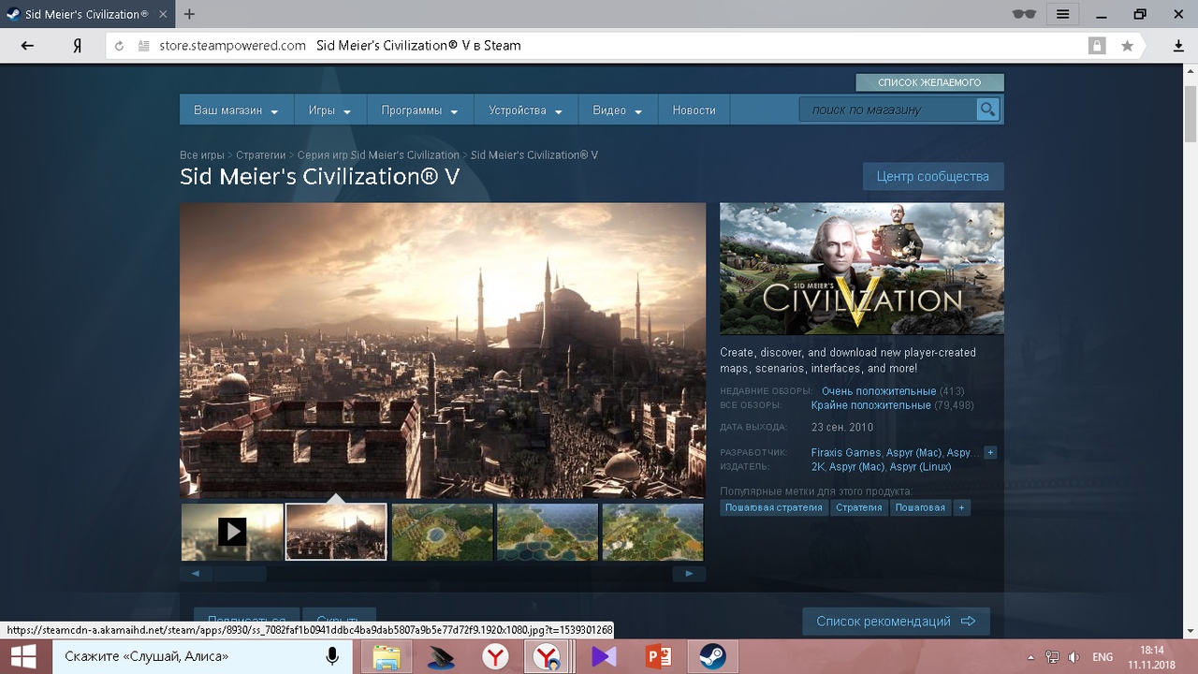1198x674 pixels.
Task: Open network status in system tray
Action: pyautogui.click(x=1052, y=657)
